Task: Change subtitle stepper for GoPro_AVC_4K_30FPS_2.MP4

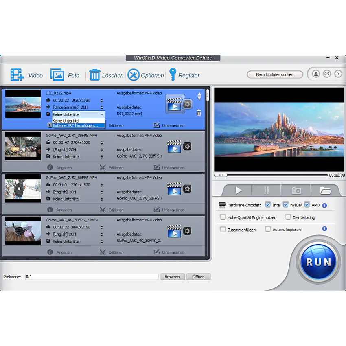Action: click(102, 241)
